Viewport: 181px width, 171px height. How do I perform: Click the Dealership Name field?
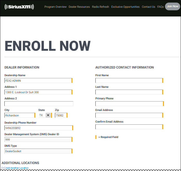[38, 81]
